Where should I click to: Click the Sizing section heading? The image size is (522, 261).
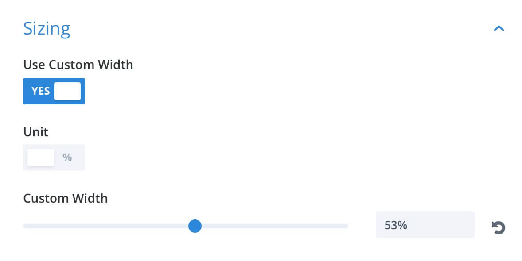[x=47, y=29]
